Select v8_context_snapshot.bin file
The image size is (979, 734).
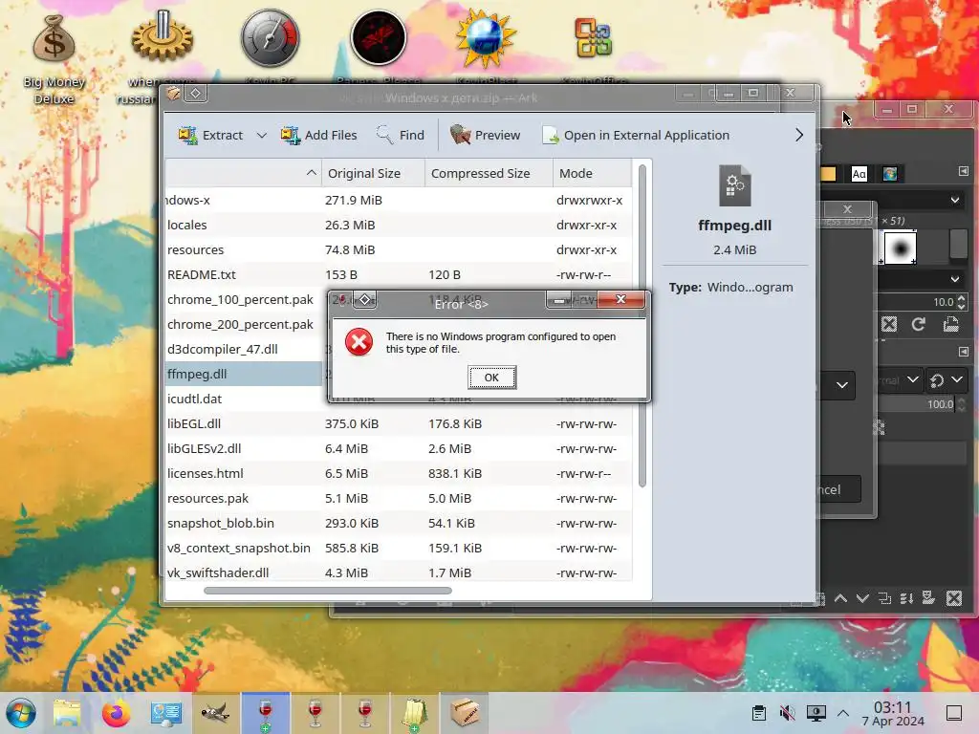[x=399, y=548]
